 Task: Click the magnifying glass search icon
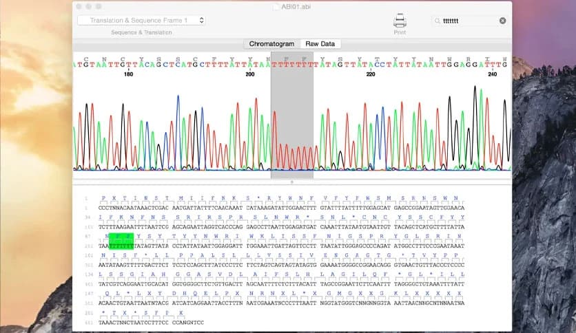click(x=438, y=21)
